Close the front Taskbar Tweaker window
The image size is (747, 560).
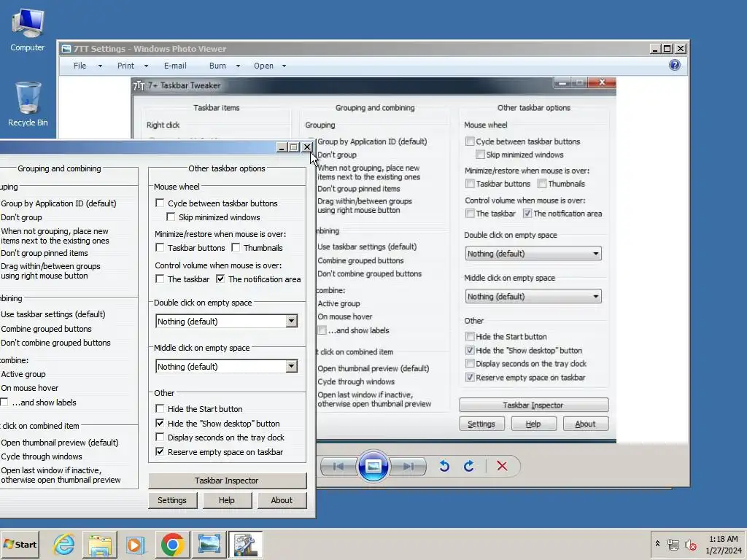(307, 147)
